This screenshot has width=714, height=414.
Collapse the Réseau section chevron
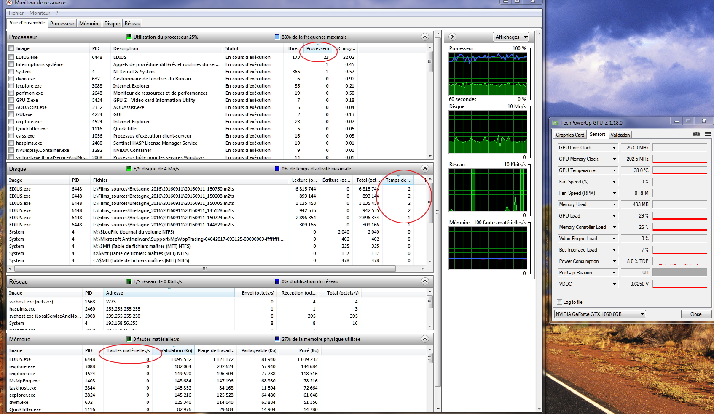(425, 281)
